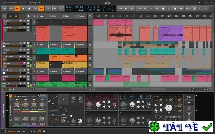Click the orange Play transport button
215x134 pixels.
17,9
